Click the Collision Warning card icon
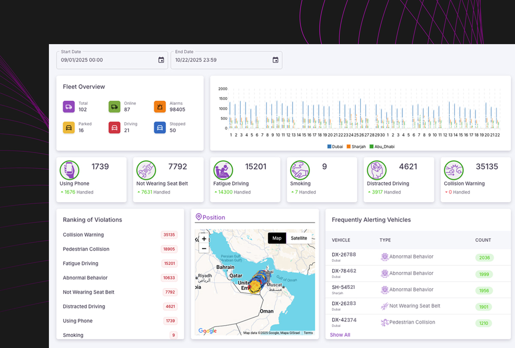This screenshot has width=515, height=348. (454, 170)
